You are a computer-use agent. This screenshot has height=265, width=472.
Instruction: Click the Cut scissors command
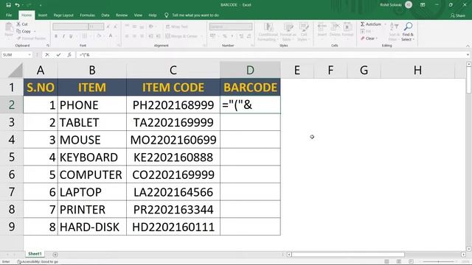click(22, 24)
